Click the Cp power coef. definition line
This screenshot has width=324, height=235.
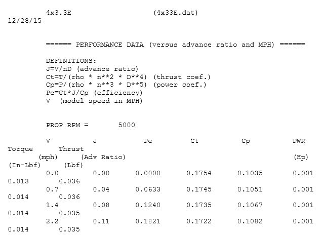coord(126,85)
